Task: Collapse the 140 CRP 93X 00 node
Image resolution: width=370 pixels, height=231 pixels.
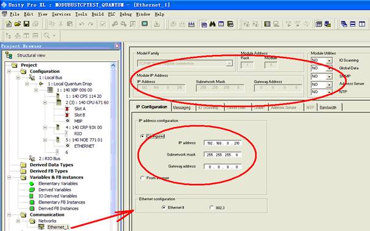Action: point(45,127)
